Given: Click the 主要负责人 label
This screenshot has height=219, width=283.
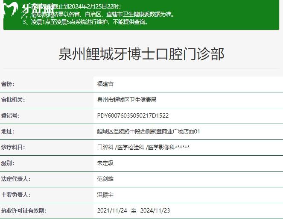Looking at the screenshot, I should 16,195.
